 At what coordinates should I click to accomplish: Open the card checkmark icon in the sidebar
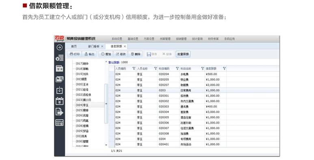(x=59, y=122)
